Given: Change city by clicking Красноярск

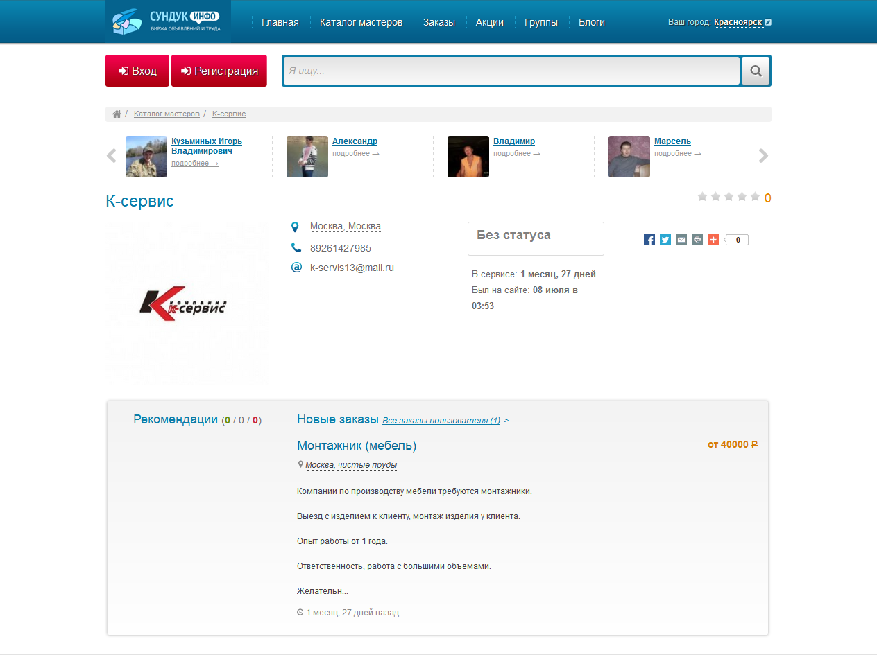Looking at the screenshot, I should point(738,22).
